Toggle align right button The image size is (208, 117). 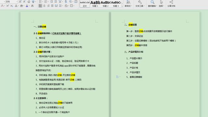tap(48, 6)
